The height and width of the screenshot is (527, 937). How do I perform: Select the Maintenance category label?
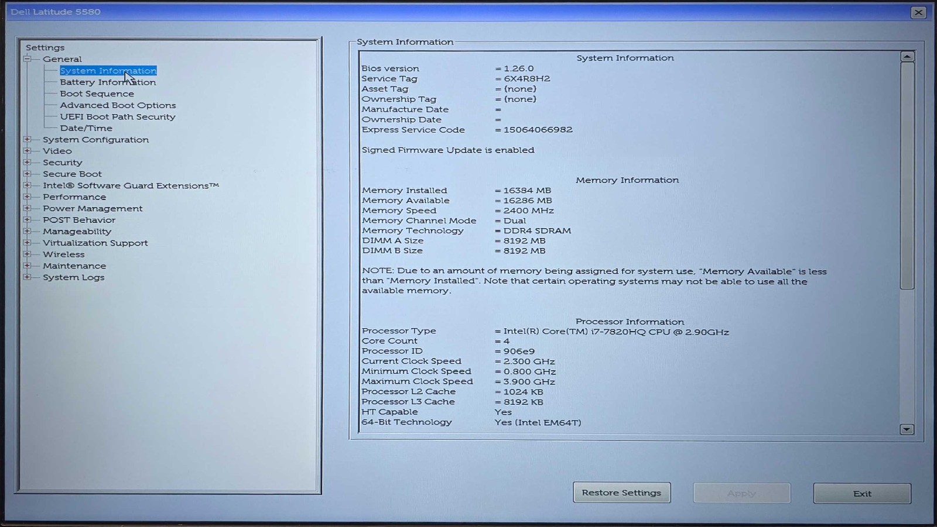(x=74, y=266)
